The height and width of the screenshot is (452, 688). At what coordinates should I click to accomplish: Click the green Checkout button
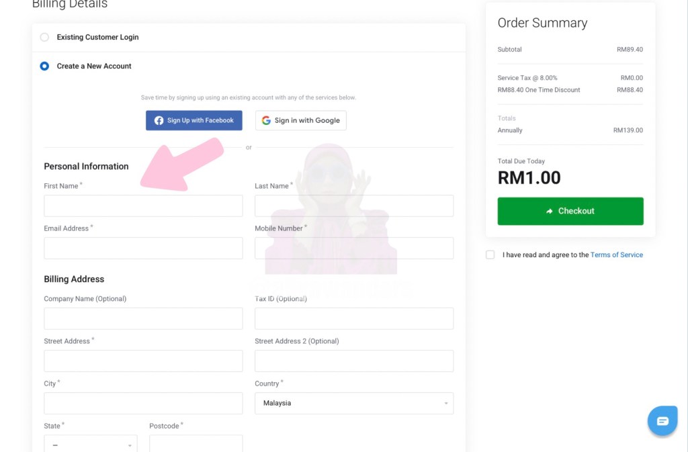tap(570, 211)
